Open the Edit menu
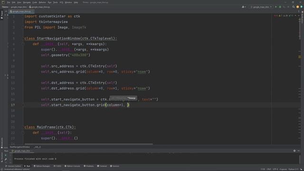304x171 pixels. pos(14,2)
